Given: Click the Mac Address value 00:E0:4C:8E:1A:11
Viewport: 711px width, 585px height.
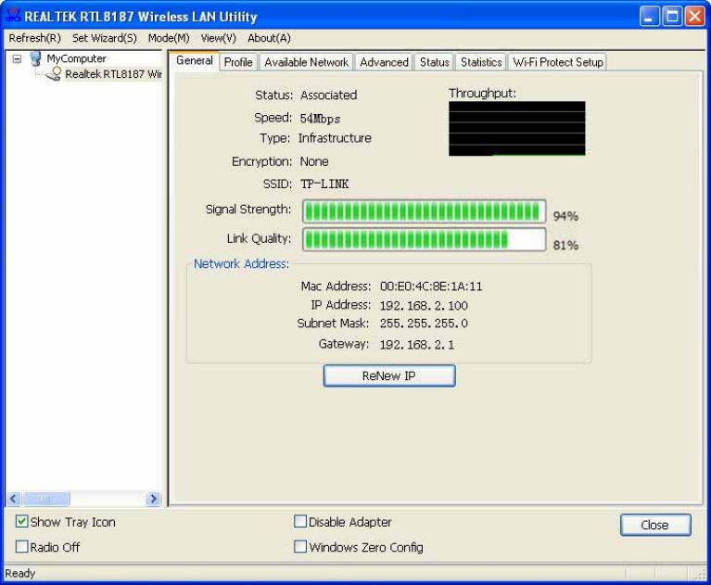Looking at the screenshot, I should [x=431, y=286].
